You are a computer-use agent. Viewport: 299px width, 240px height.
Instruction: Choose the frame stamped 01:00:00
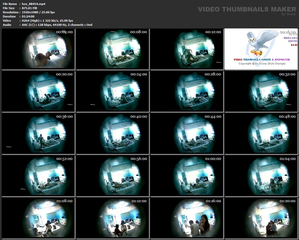pyautogui.click(x=187, y=176)
